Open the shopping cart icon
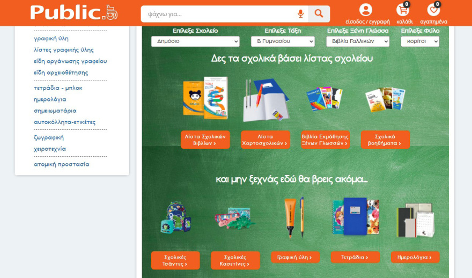This screenshot has width=472, height=278. [x=403, y=10]
